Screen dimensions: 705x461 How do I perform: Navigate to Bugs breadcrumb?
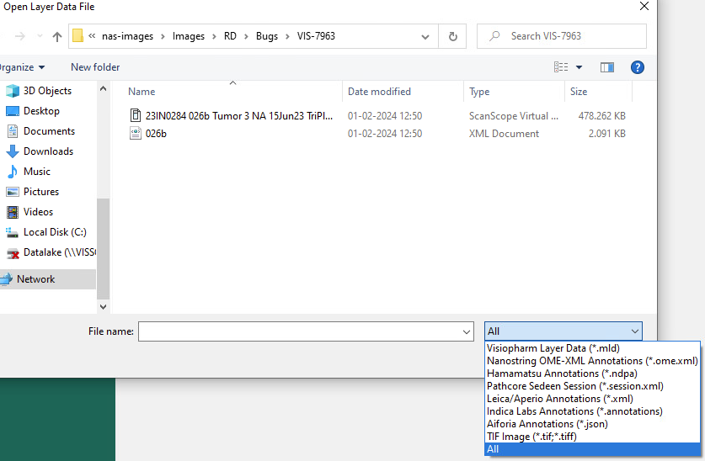pyautogui.click(x=267, y=36)
